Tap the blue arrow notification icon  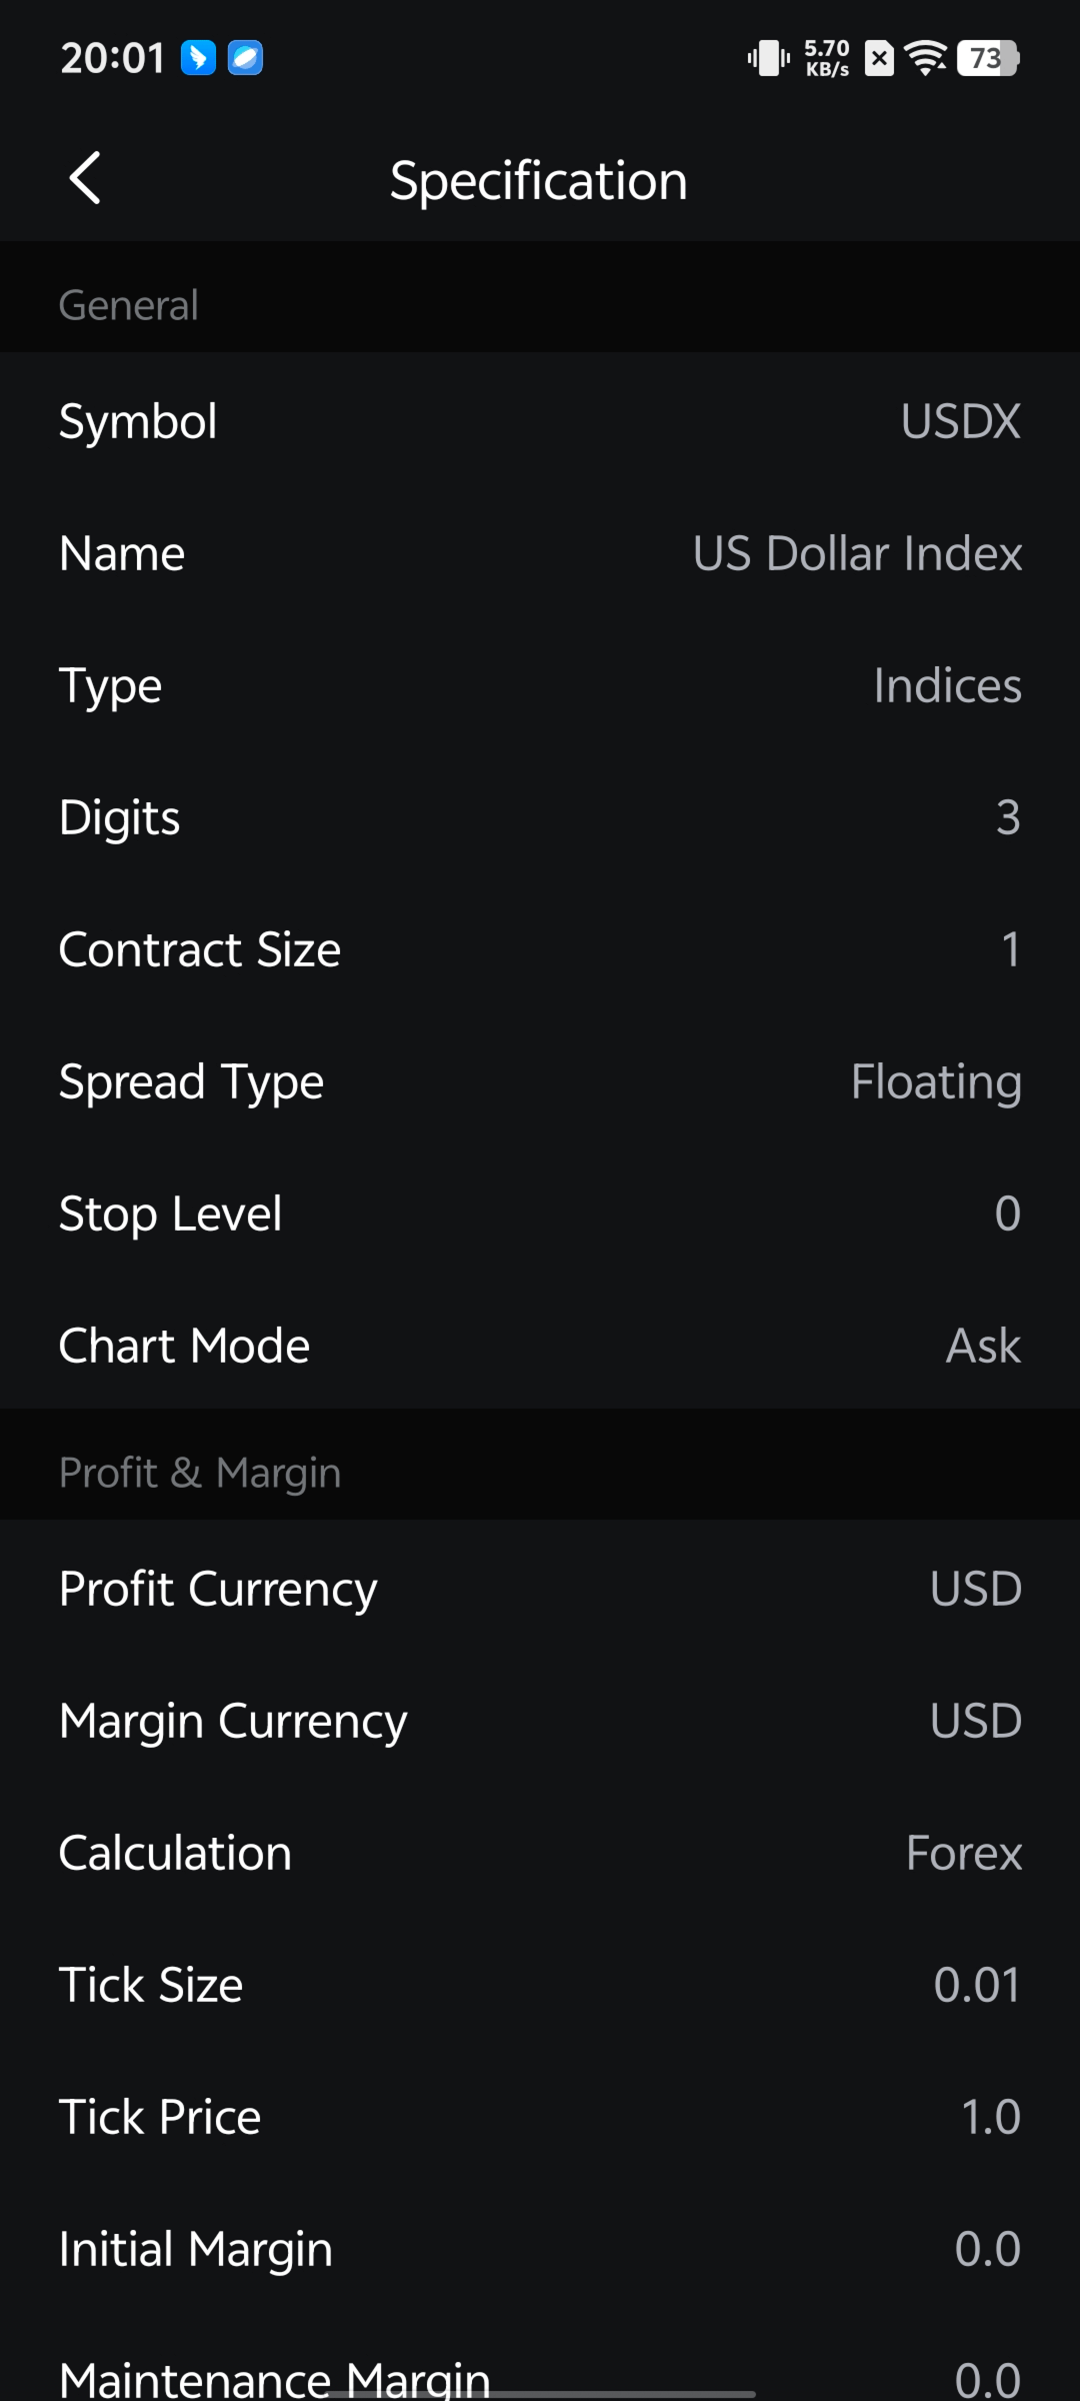[x=198, y=58]
